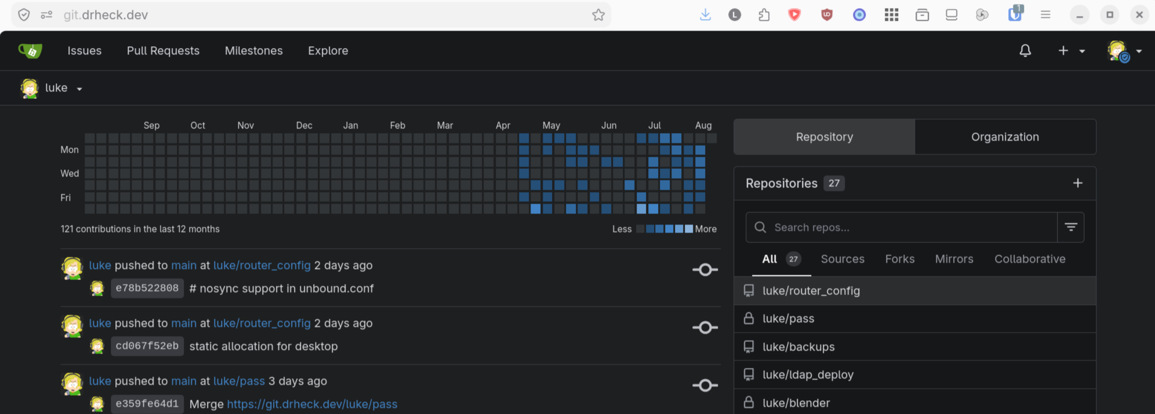
Task: Show only Forks repositories
Action: tap(900, 259)
